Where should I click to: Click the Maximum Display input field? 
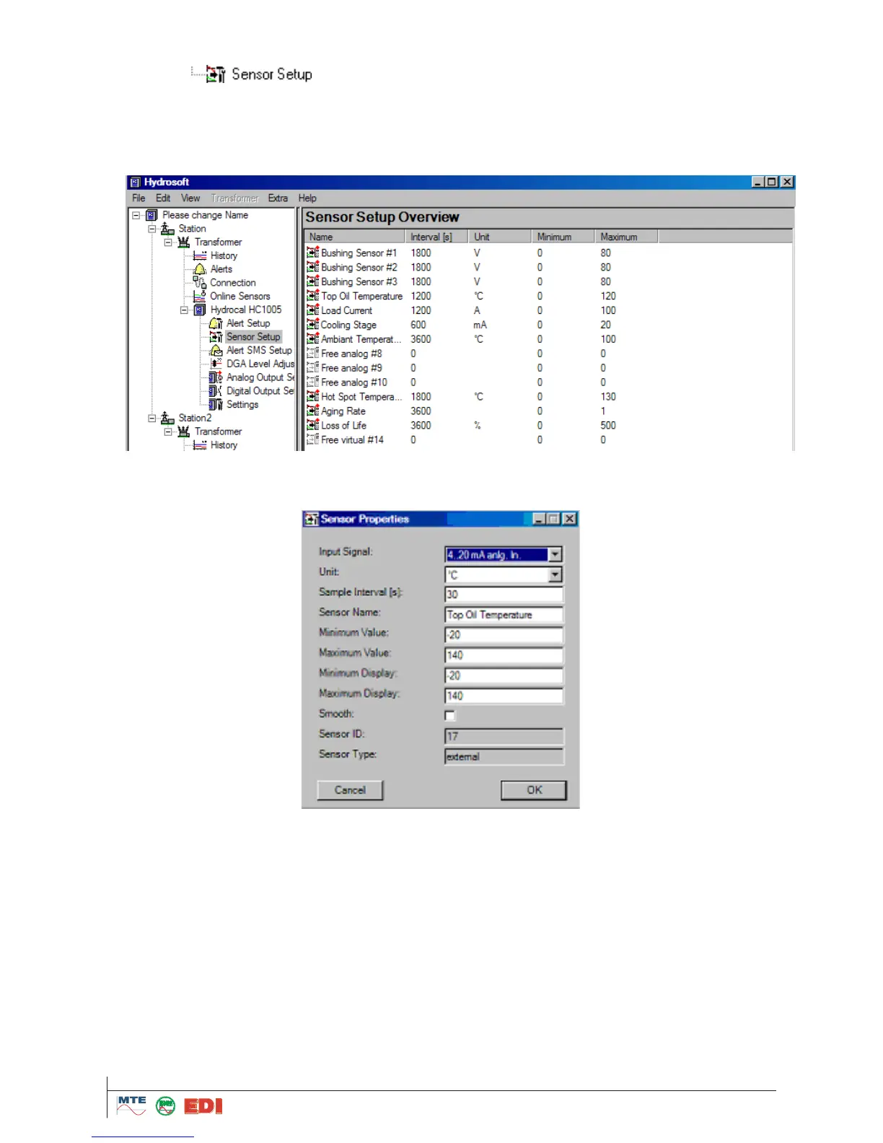coord(504,696)
